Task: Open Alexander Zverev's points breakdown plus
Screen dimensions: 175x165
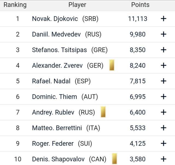Action: 164,65
